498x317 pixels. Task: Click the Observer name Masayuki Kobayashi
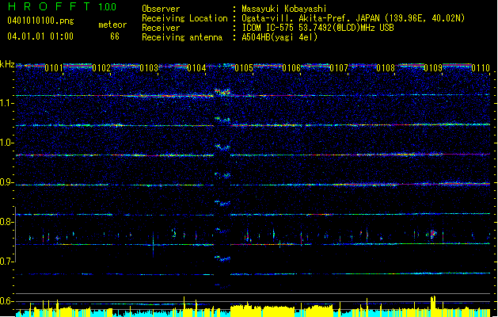pos(284,9)
